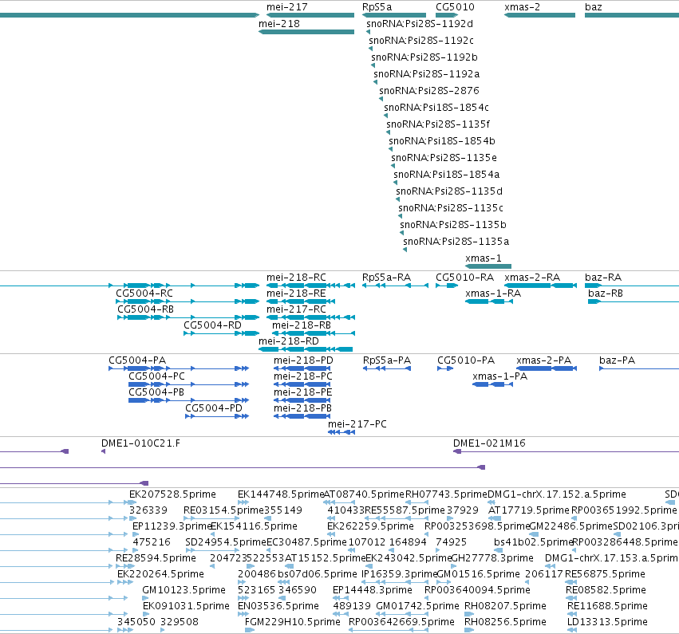Image resolution: width=679 pixels, height=634 pixels.
Task: Click protein CG5010-PA
Action: click(465, 360)
